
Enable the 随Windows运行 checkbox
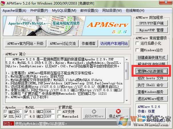pyautogui.click(x=137, y=50)
